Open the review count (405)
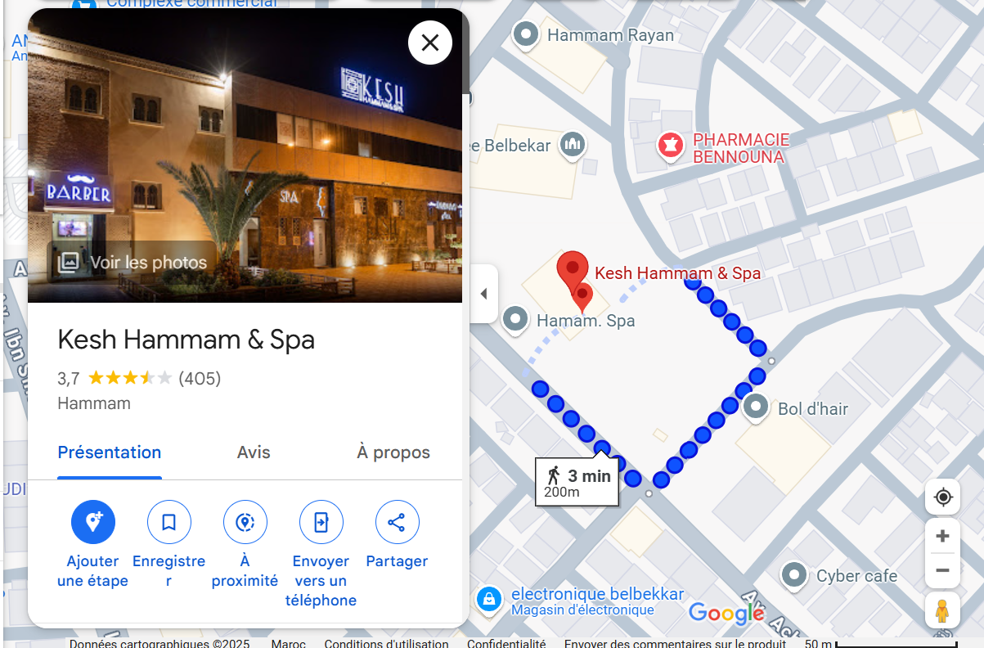 [x=200, y=378]
